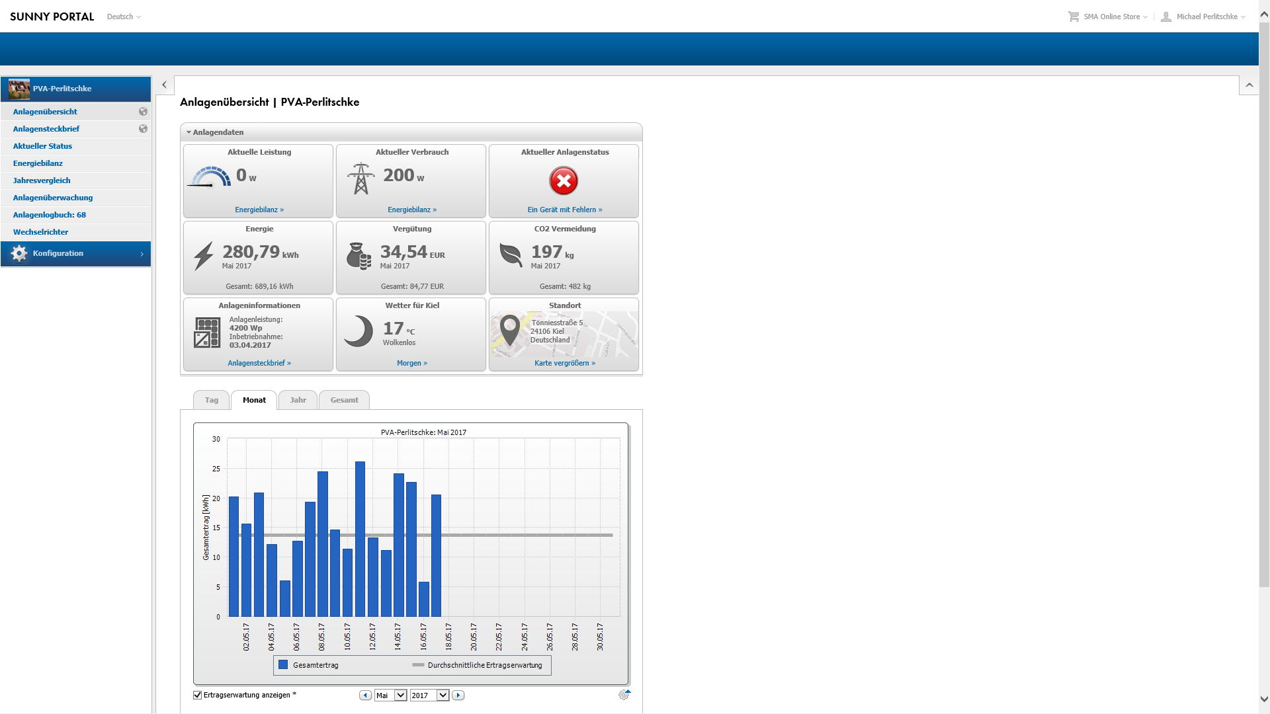Open Anlagenlogbuch: 68 menu item
This screenshot has width=1270, height=714.
tap(50, 215)
